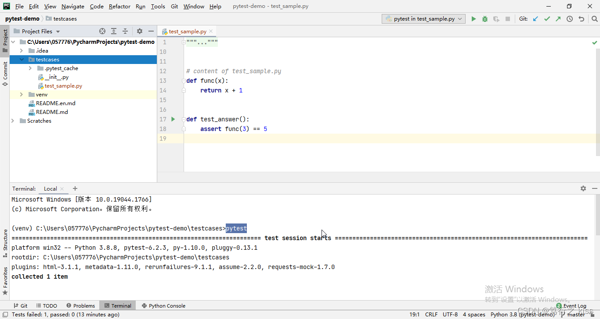Image resolution: width=600 pixels, height=319 pixels.
Task: Open the File menu
Action: 19,6
